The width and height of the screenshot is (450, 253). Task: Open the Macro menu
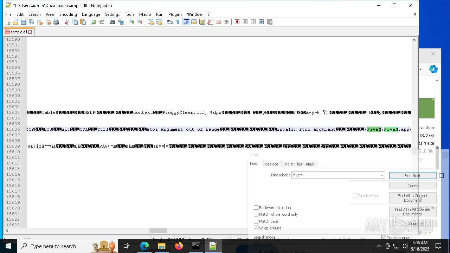click(x=145, y=14)
